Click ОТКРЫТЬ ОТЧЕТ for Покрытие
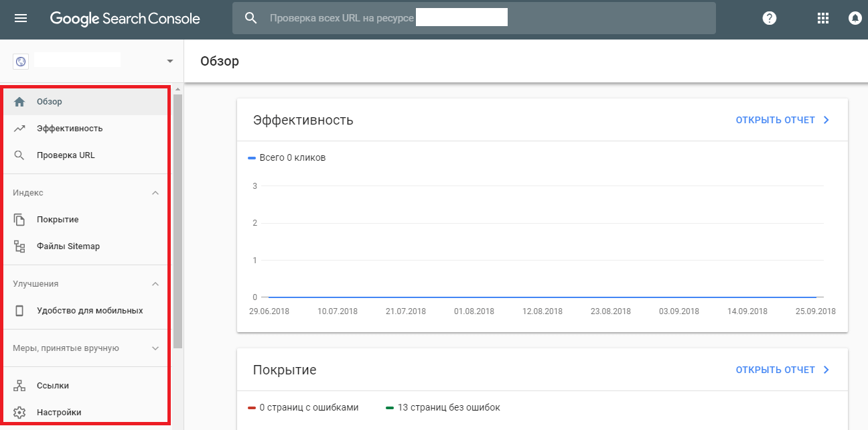The width and height of the screenshot is (868, 430). 782,369
